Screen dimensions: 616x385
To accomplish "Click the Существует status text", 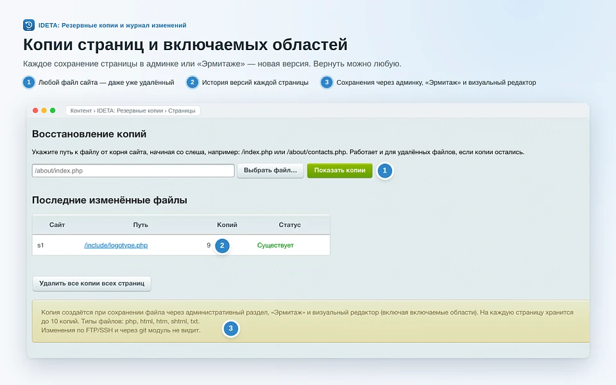I will 275,245.
